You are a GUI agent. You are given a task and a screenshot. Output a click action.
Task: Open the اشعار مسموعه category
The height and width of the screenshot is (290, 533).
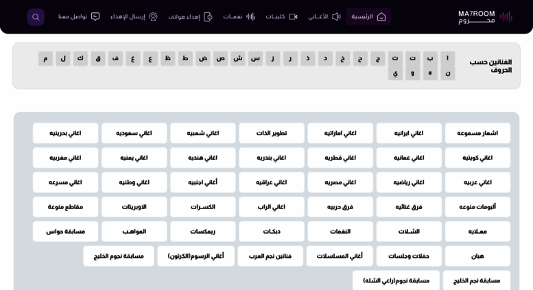point(477,133)
